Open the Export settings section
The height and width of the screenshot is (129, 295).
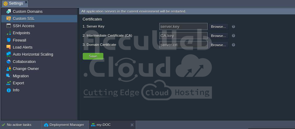coord(18,83)
